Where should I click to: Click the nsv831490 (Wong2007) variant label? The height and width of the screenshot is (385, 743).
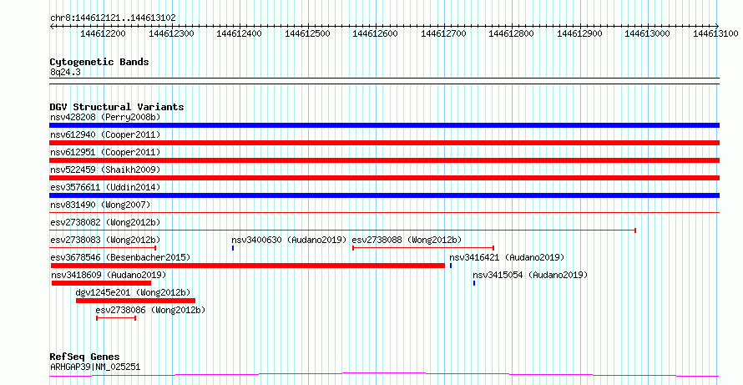tap(100, 205)
